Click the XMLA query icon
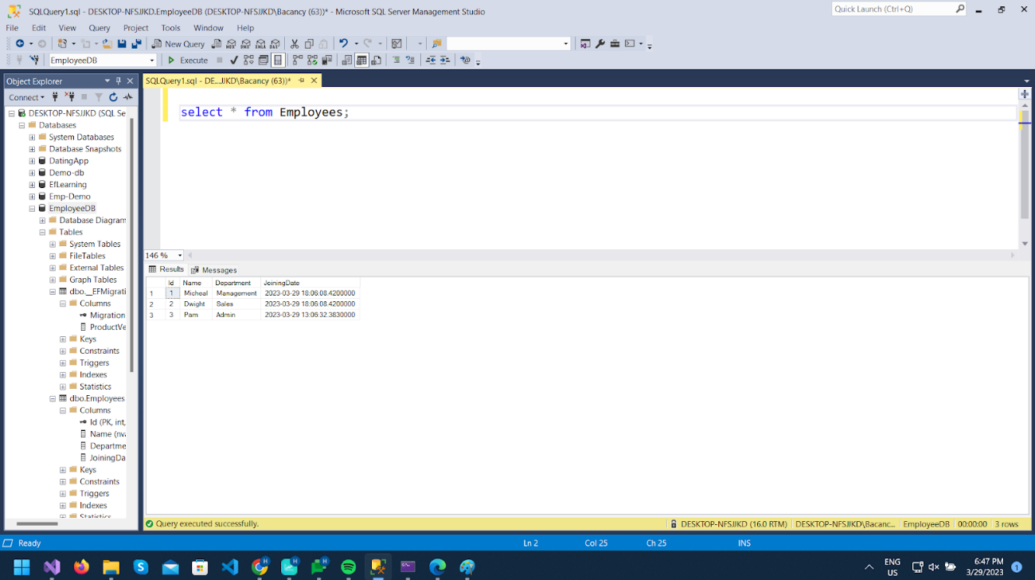The width and height of the screenshot is (1035, 580). [x=260, y=44]
